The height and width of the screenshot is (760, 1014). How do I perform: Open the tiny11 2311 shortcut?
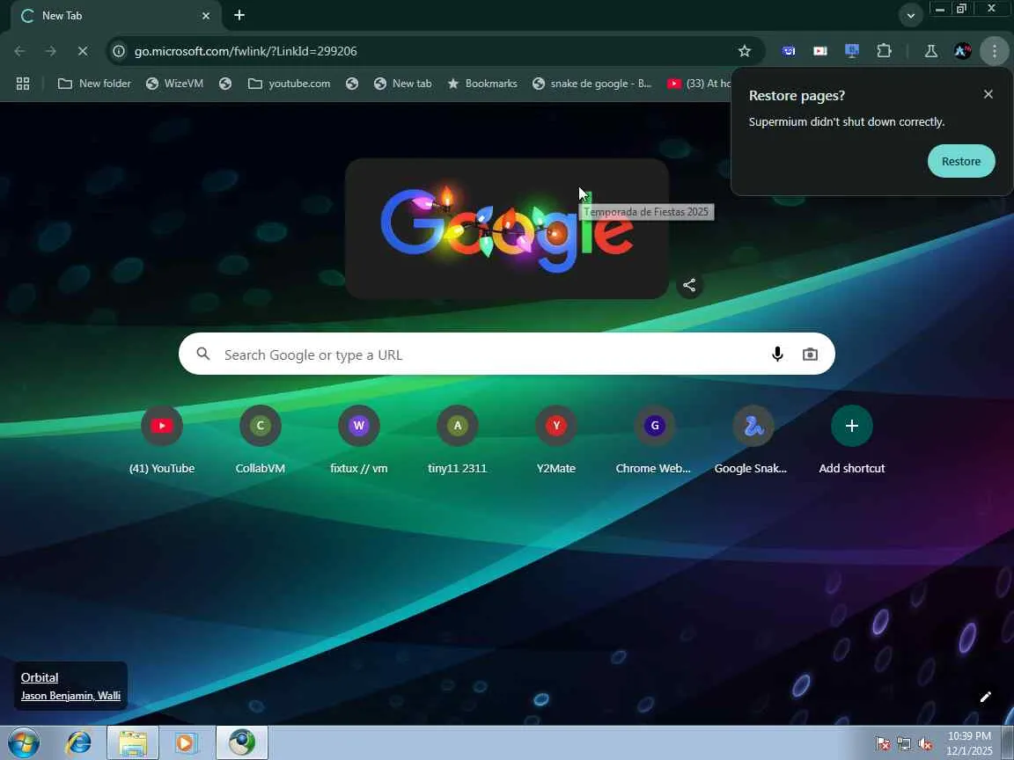[457, 440]
